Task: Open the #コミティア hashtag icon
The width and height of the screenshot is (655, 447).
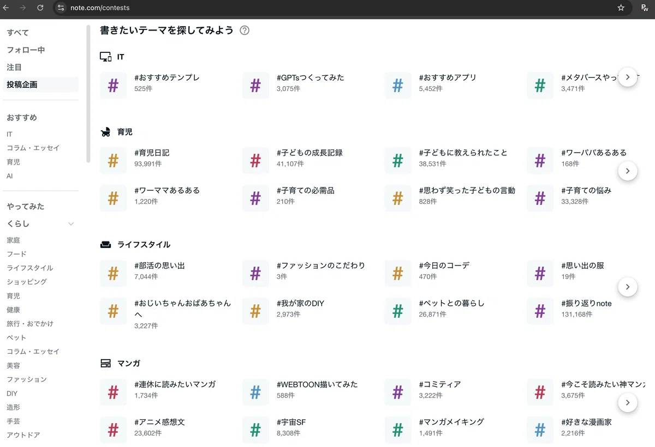Action: pos(398,392)
